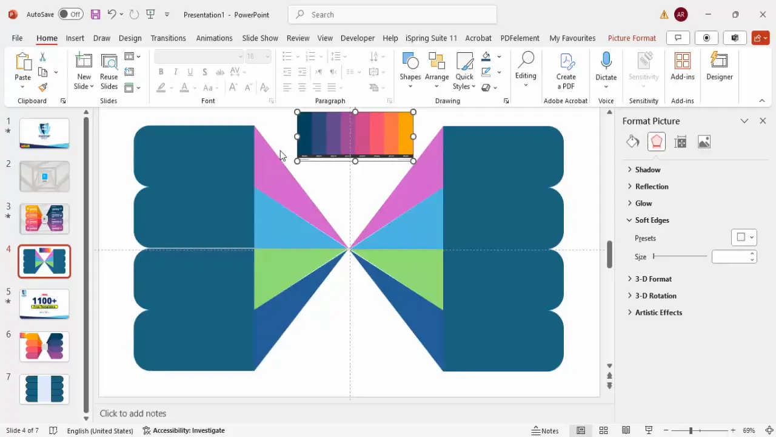Click the Format Painter brush

click(x=42, y=87)
